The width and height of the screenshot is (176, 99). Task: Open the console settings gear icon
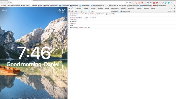174,11
